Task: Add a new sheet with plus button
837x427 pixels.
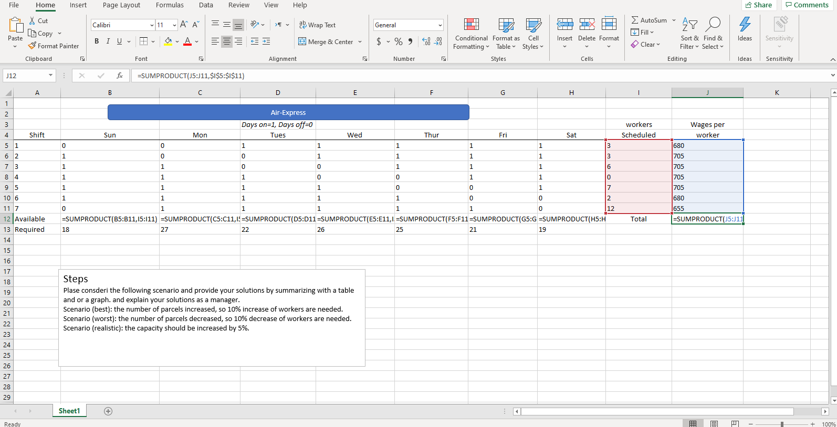Action: [108, 411]
